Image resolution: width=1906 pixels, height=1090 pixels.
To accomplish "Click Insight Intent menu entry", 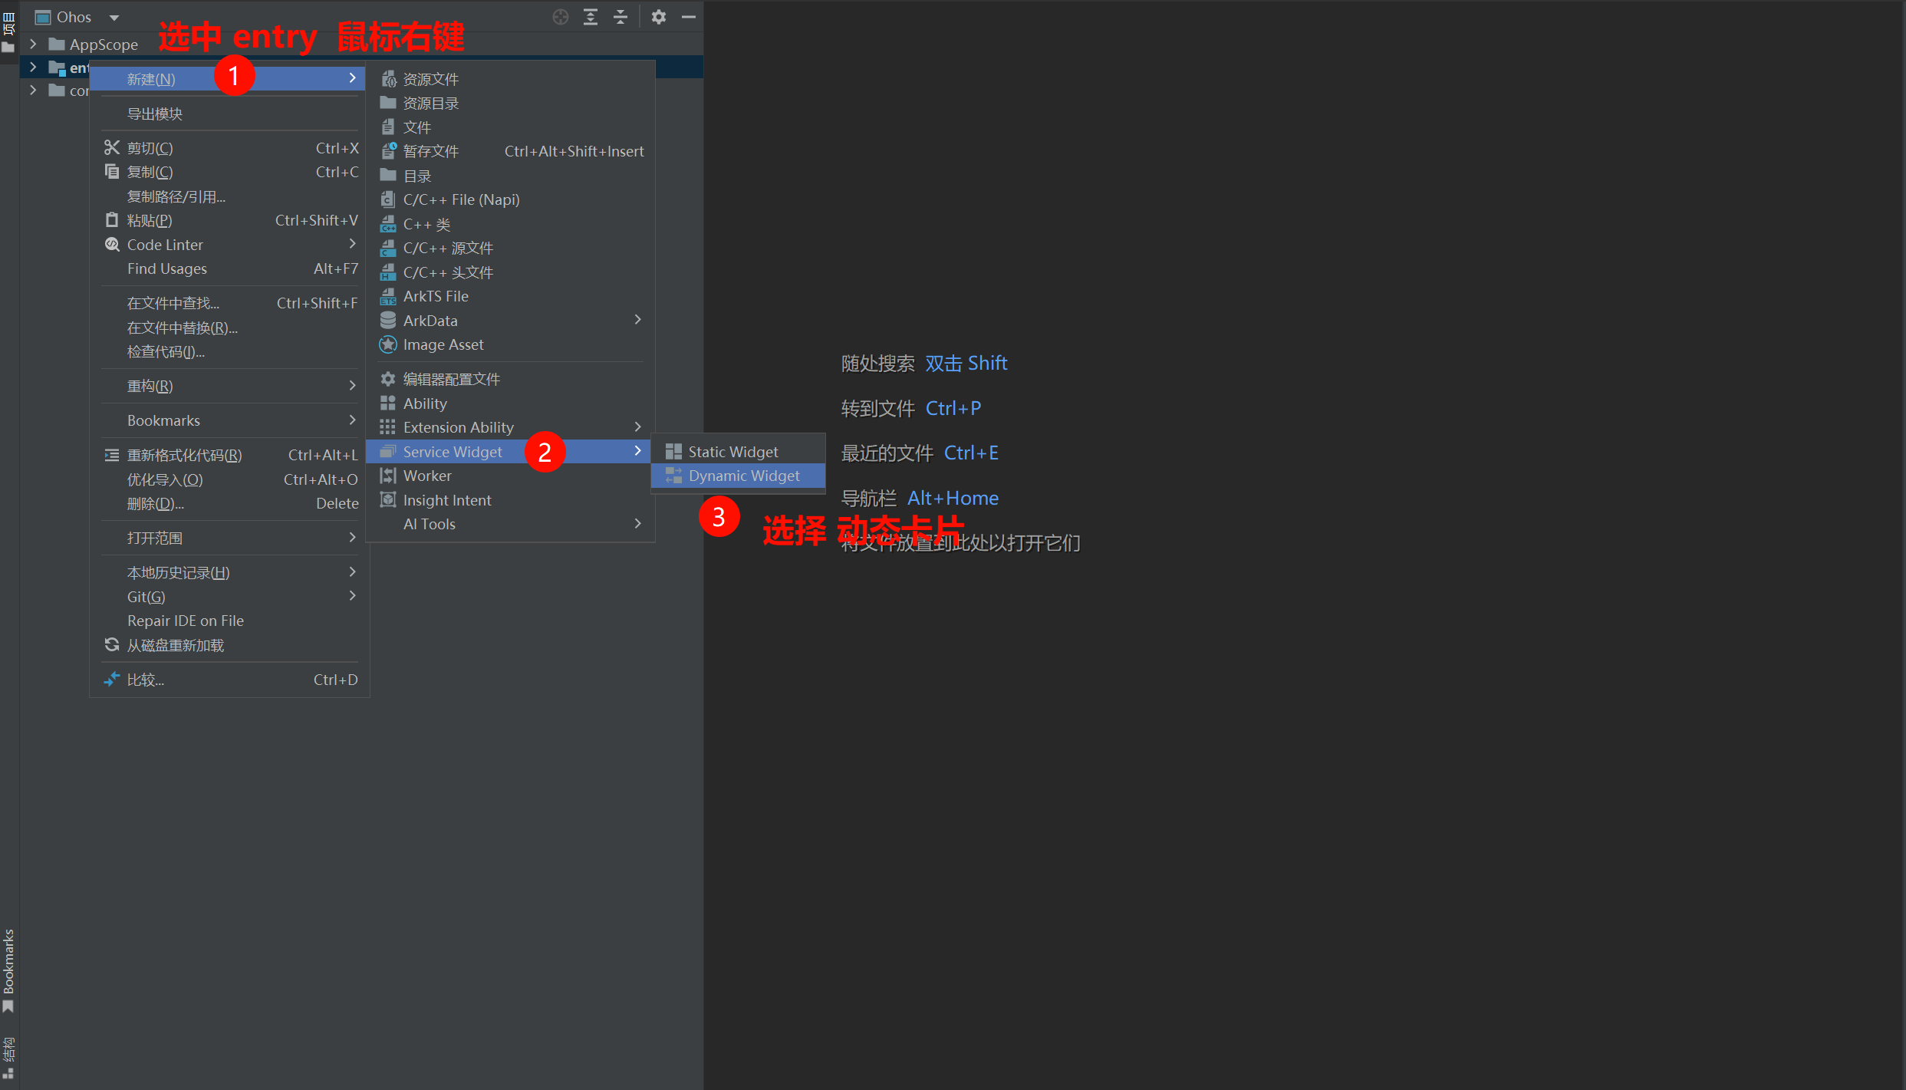I will (x=446, y=500).
